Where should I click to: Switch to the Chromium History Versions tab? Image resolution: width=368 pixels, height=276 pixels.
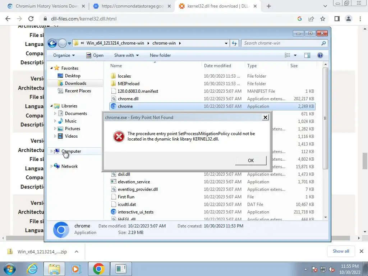click(x=46, y=6)
